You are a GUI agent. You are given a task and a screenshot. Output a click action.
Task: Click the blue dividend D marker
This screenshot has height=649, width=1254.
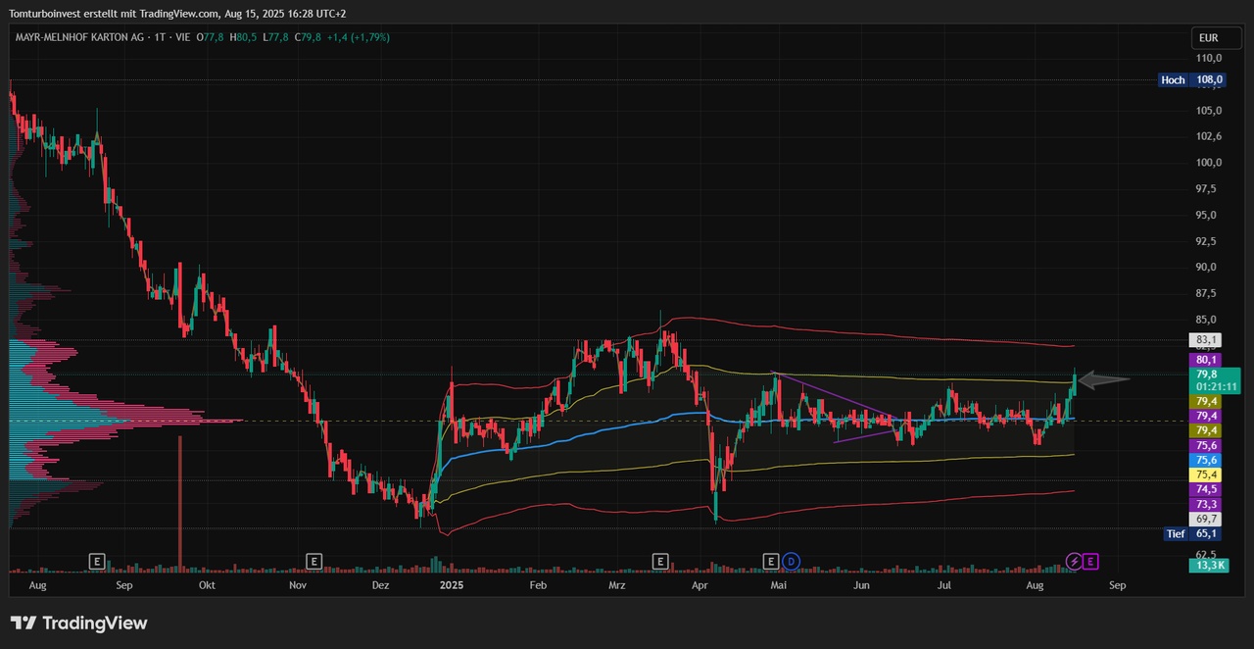(x=791, y=562)
